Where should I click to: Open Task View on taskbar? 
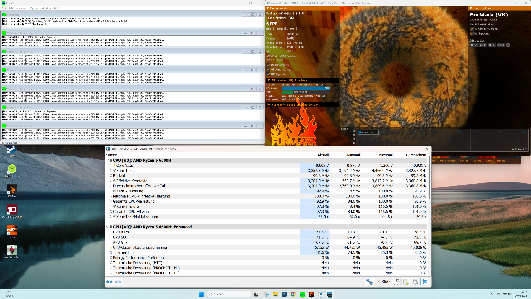(x=256, y=294)
